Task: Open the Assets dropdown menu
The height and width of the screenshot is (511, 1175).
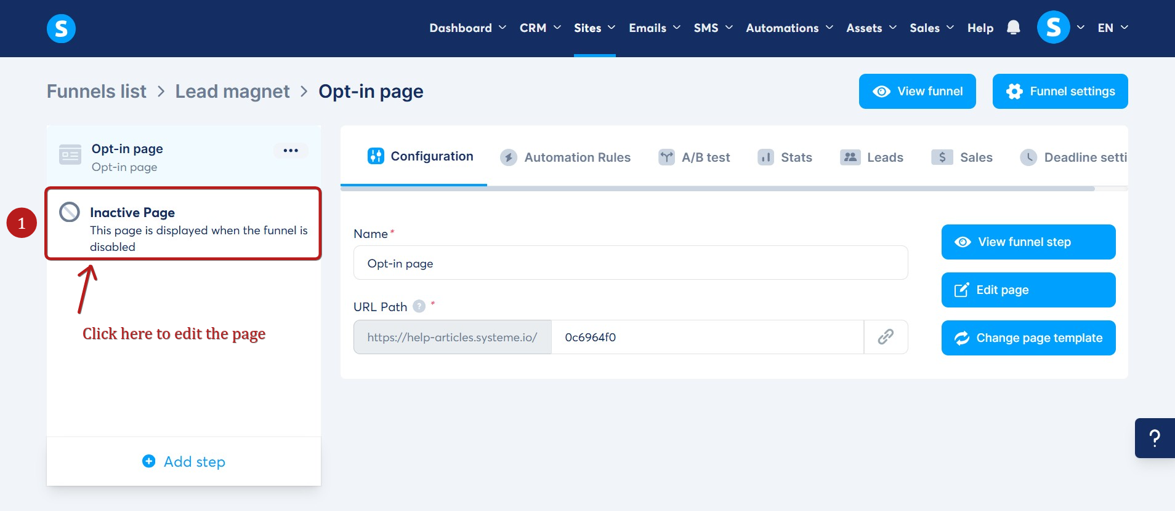Action: click(871, 28)
